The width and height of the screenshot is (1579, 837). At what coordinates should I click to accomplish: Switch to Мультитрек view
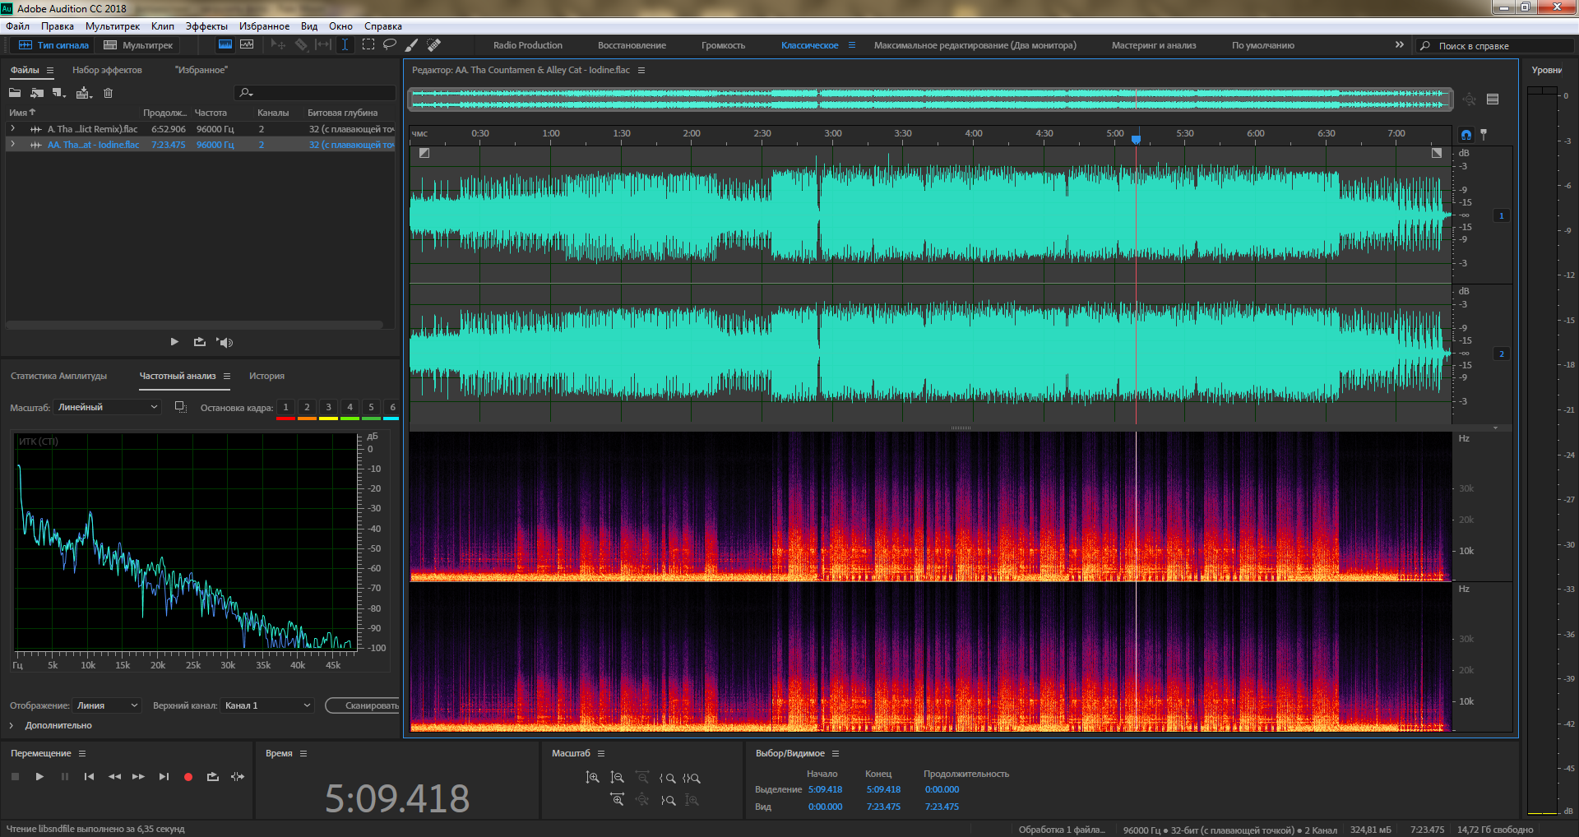[138, 45]
